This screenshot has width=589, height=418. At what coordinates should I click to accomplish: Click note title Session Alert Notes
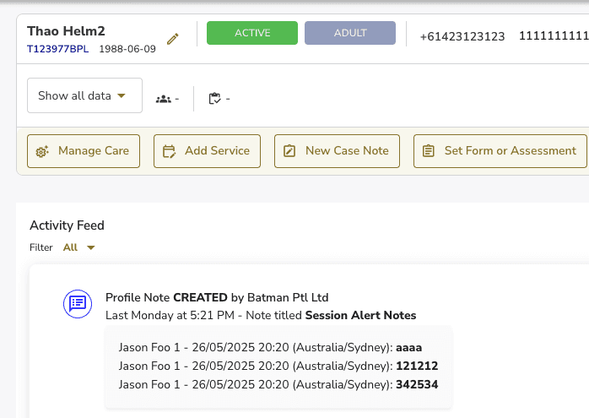pos(360,315)
